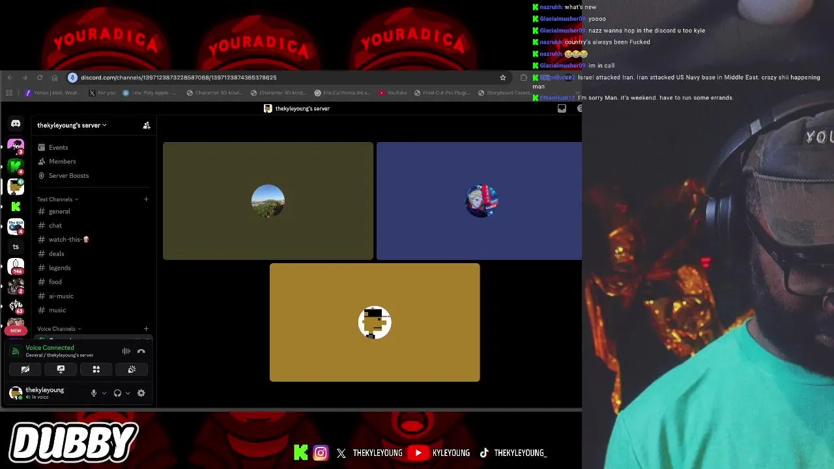Click thekyleyoung user avatar at bottom
This screenshot has width=834, height=469.
(x=16, y=393)
